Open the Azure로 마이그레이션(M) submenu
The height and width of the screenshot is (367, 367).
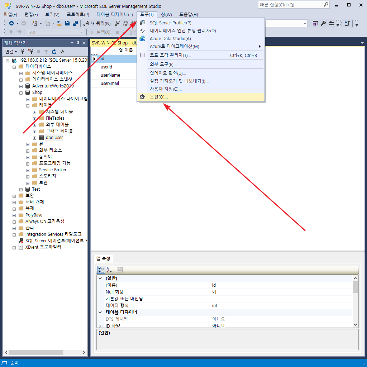click(x=201, y=46)
